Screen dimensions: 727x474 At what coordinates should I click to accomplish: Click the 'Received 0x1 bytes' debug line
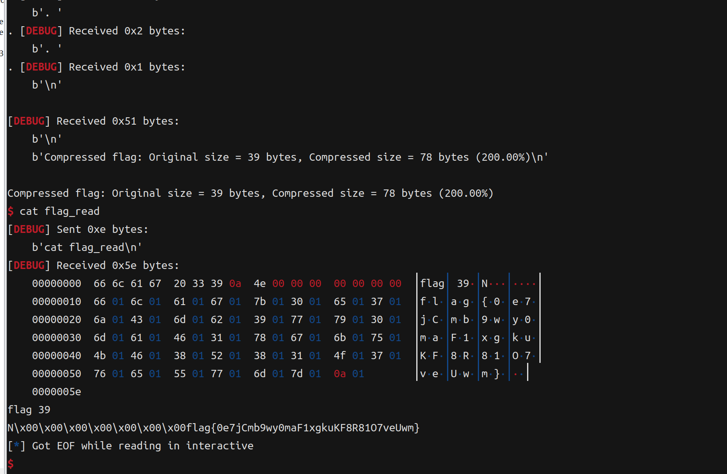pos(96,67)
